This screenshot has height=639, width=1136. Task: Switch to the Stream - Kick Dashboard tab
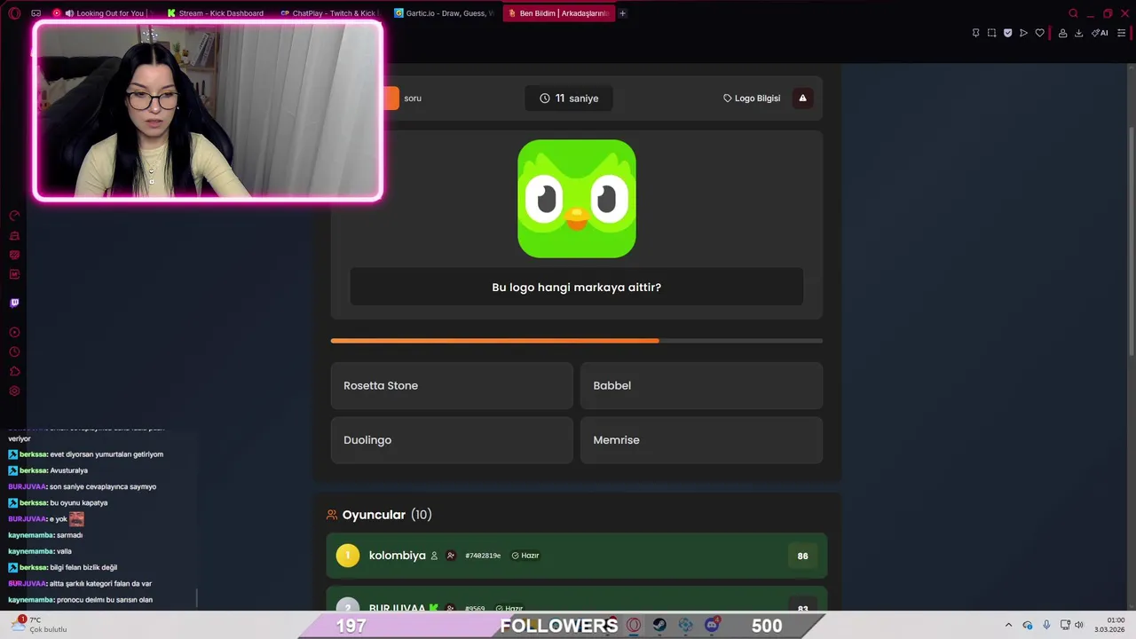(x=215, y=13)
